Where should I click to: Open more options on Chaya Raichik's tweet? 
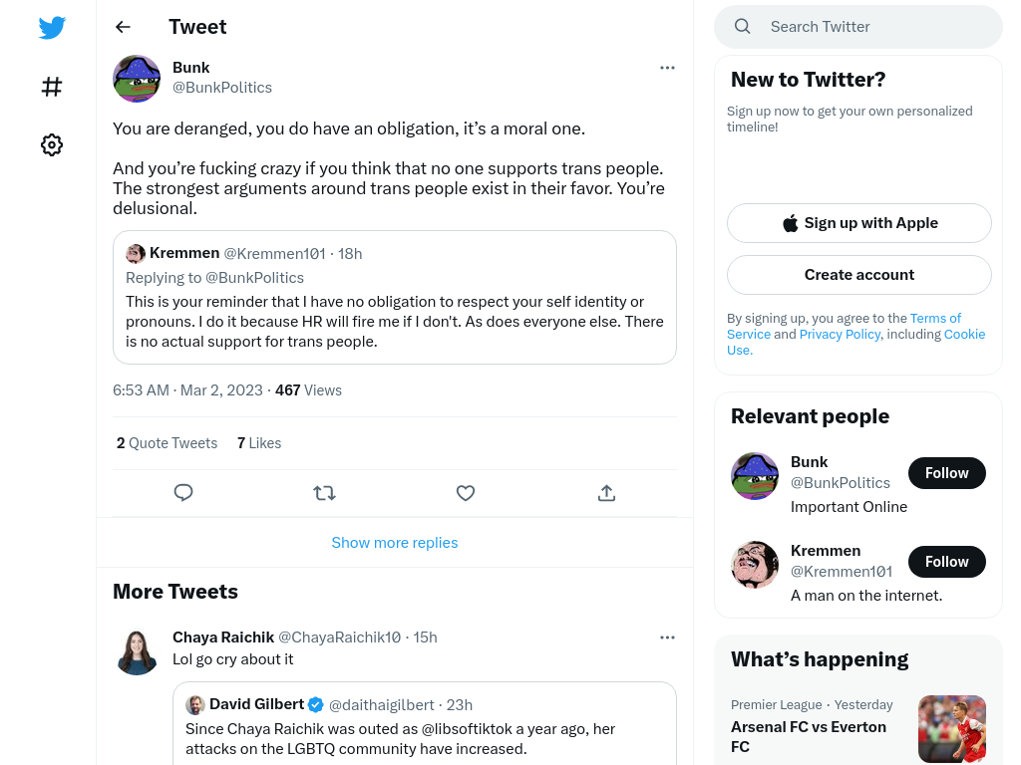click(667, 637)
